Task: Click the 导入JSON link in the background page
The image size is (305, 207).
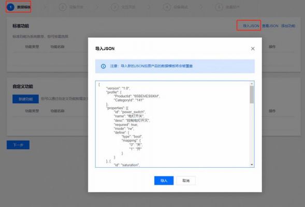Action: coord(251,26)
